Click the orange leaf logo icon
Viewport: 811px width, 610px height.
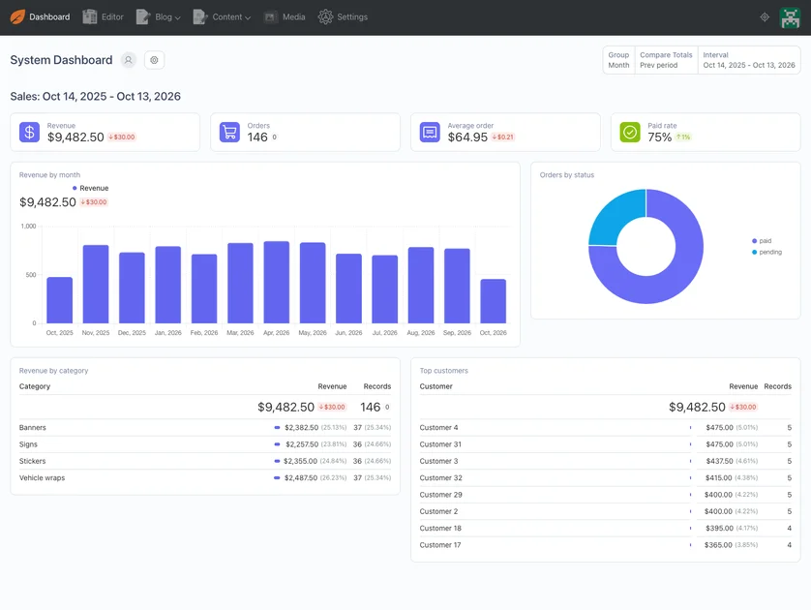tap(17, 17)
